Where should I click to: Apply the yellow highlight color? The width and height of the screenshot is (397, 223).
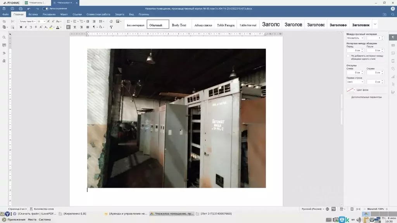tap(51, 27)
